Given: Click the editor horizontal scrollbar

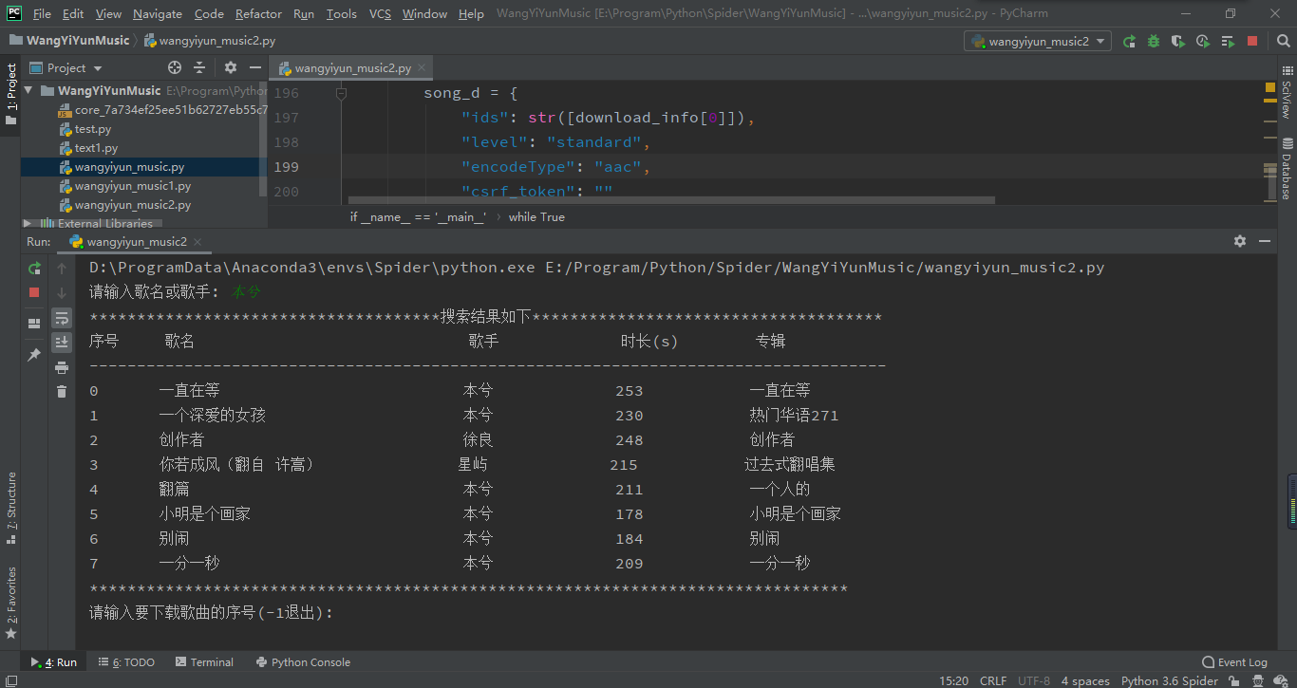Looking at the screenshot, I should tap(671, 200).
